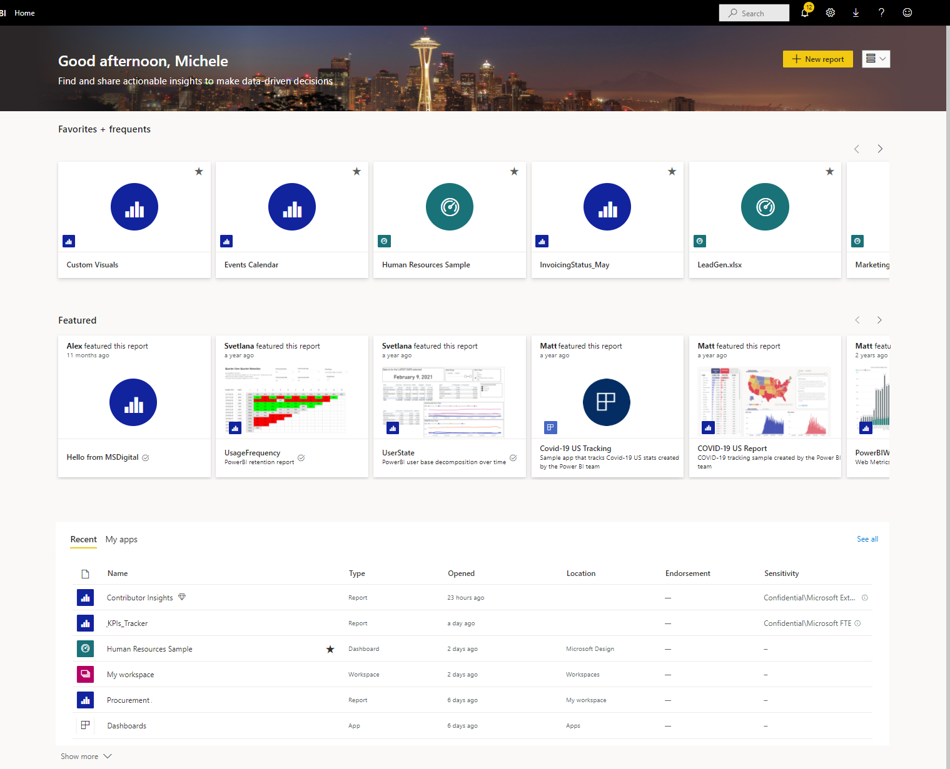Toggle star on Human Resources Sample card
Screen dimensions: 950x769
tap(514, 171)
